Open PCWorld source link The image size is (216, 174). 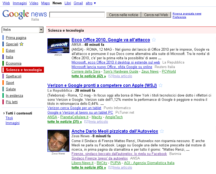(169, 72)
